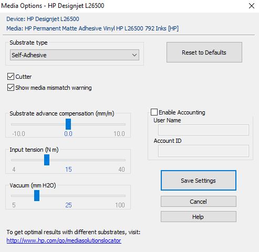Click the 25 Vacuum value
This screenshot has height=252, width=259.
pos(68,205)
